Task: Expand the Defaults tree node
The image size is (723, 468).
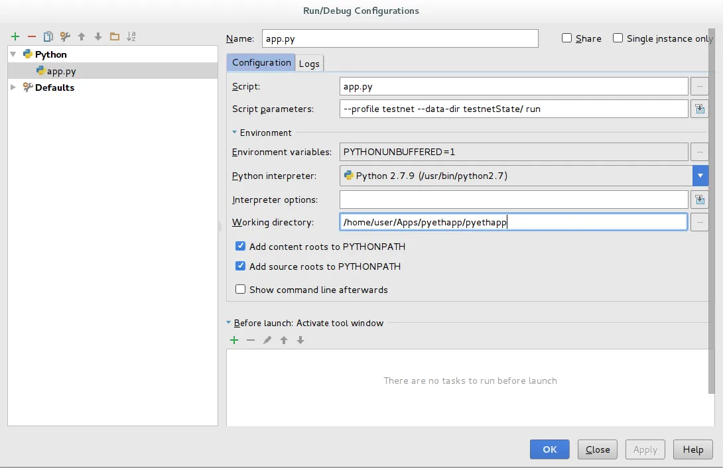Action: 13,88
